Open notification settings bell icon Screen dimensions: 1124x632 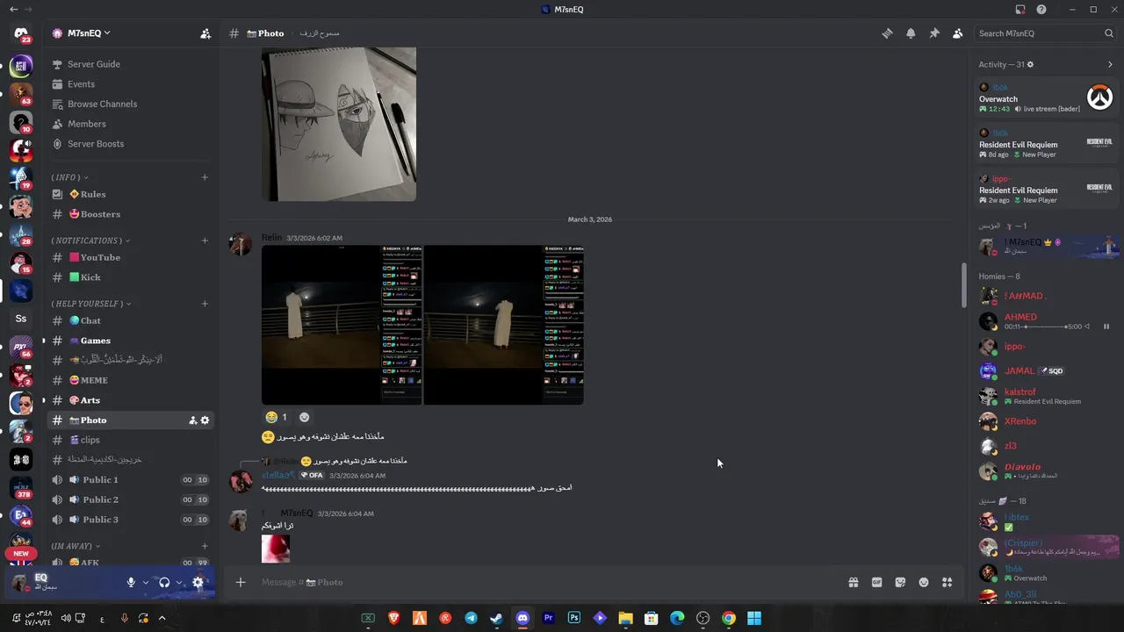click(911, 33)
